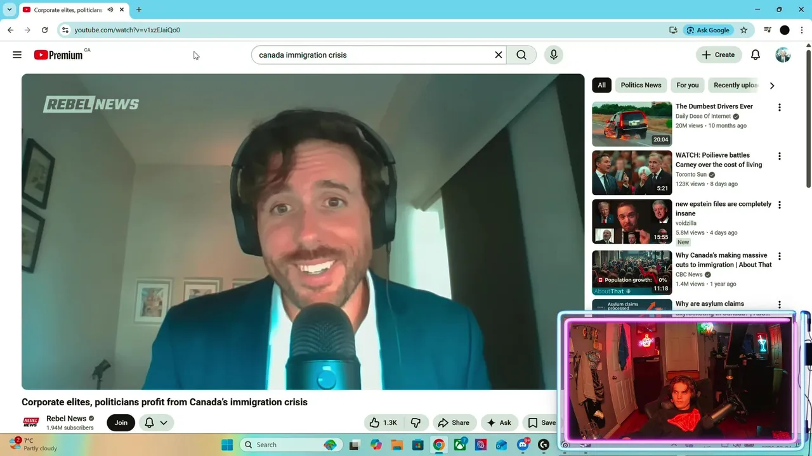The height and width of the screenshot is (456, 812).
Task: Like the video with 1.3K likes
Action: pyautogui.click(x=384, y=422)
